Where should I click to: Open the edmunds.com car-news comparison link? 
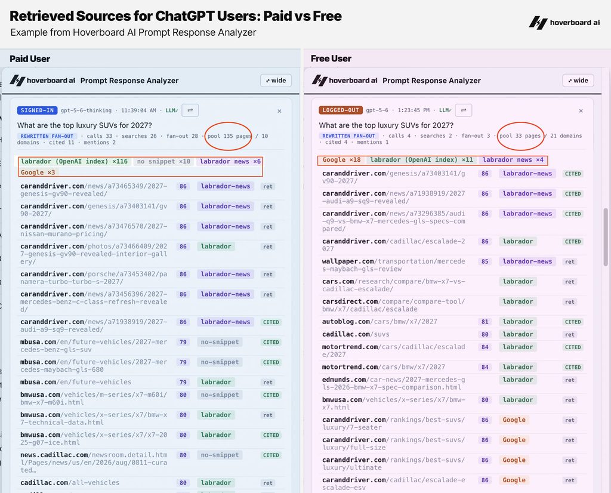click(394, 384)
